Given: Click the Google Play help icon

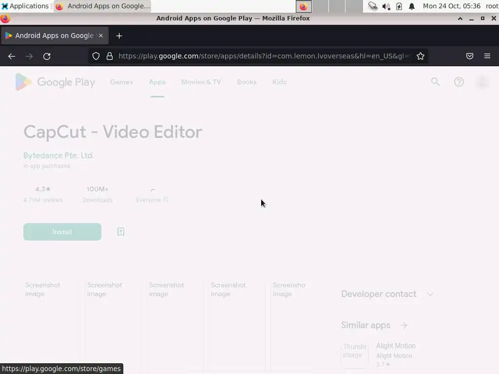Looking at the screenshot, I should [459, 82].
